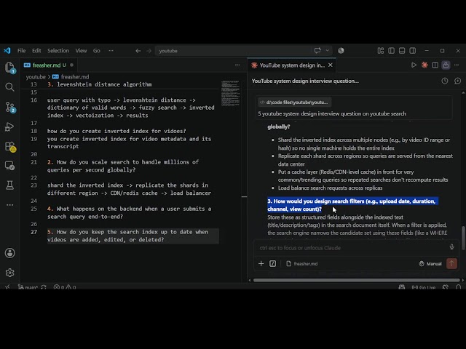Click the Claude chat vertical scrollbar
The height and width of the screenshot is (349, 466).
coord(463,238)
